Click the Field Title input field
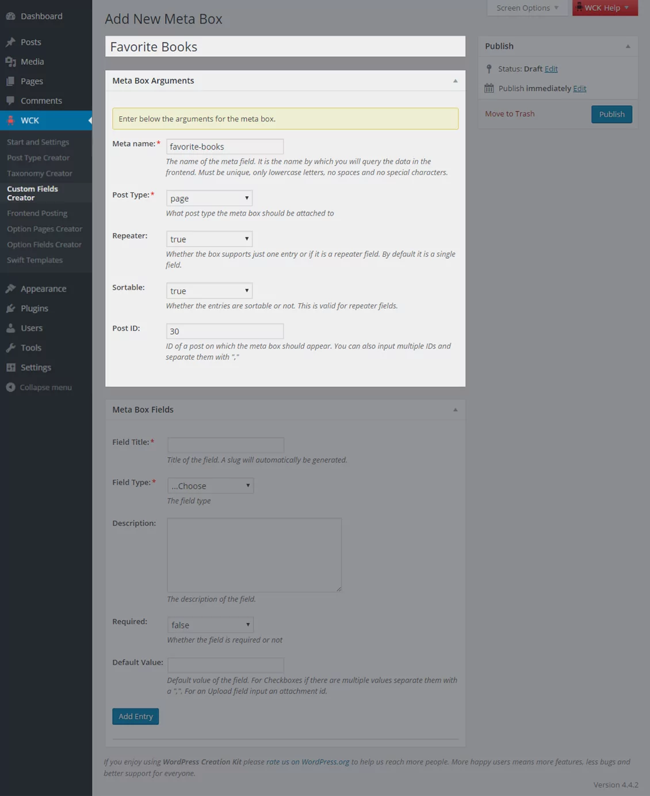 tap(225, 445)
